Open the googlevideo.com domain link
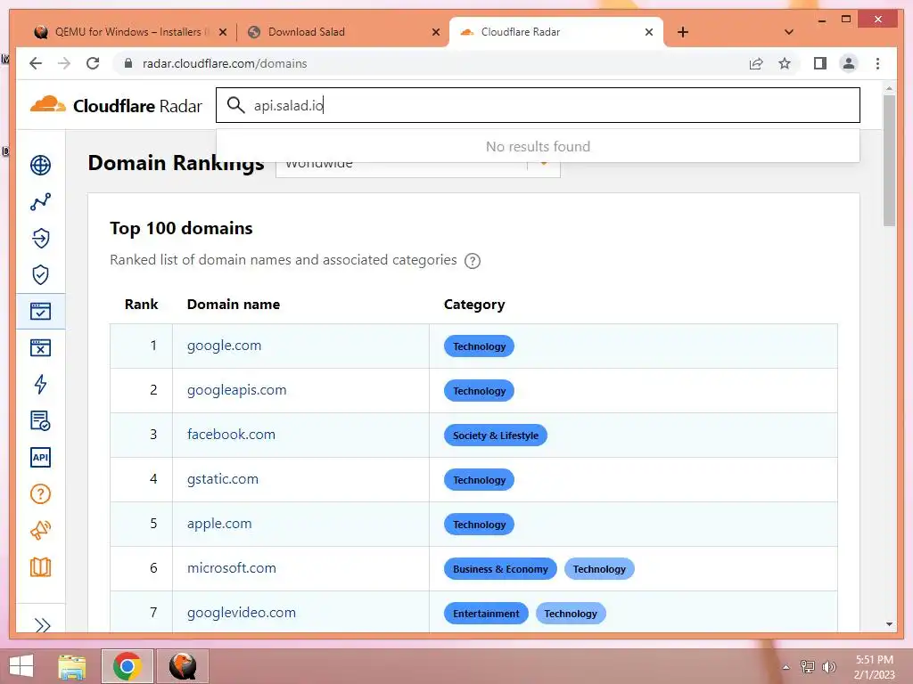The height and width of the screenshot is (684, 913). coord(242,613)
